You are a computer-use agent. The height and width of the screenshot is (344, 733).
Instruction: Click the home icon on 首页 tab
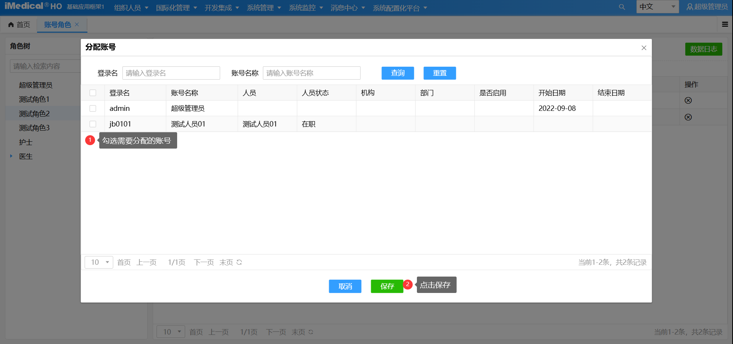(11, 25)
